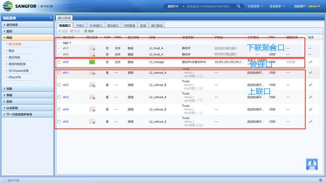
Task: Check the eth4 row checkbox
Action: pyautogui.click(x=59, y=109)
